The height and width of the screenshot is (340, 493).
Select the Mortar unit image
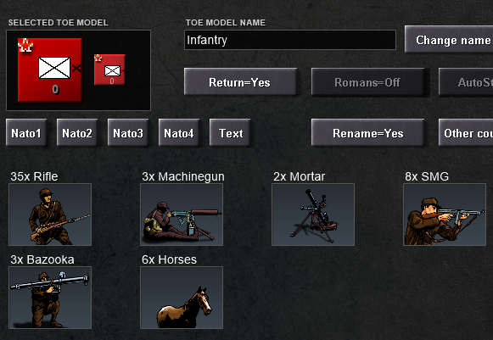(x=313, y=215)
